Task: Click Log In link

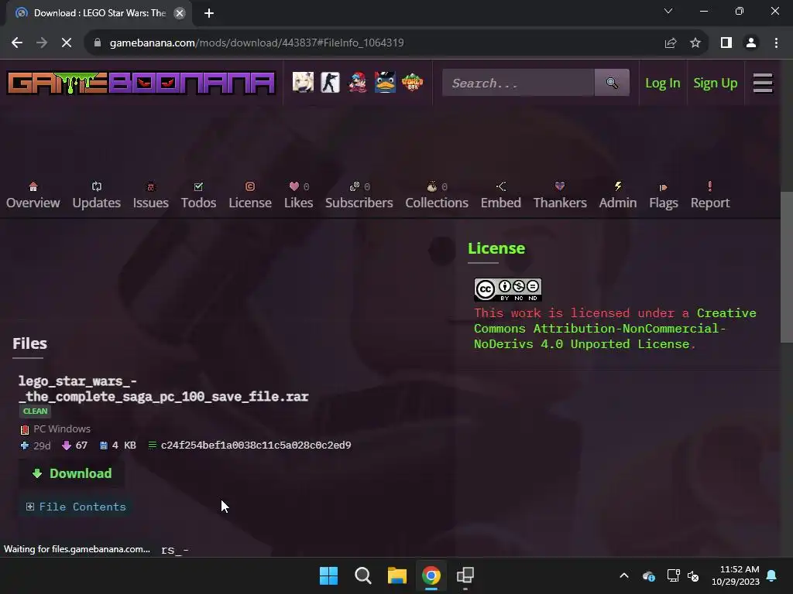Action: [x=663, y=83]
